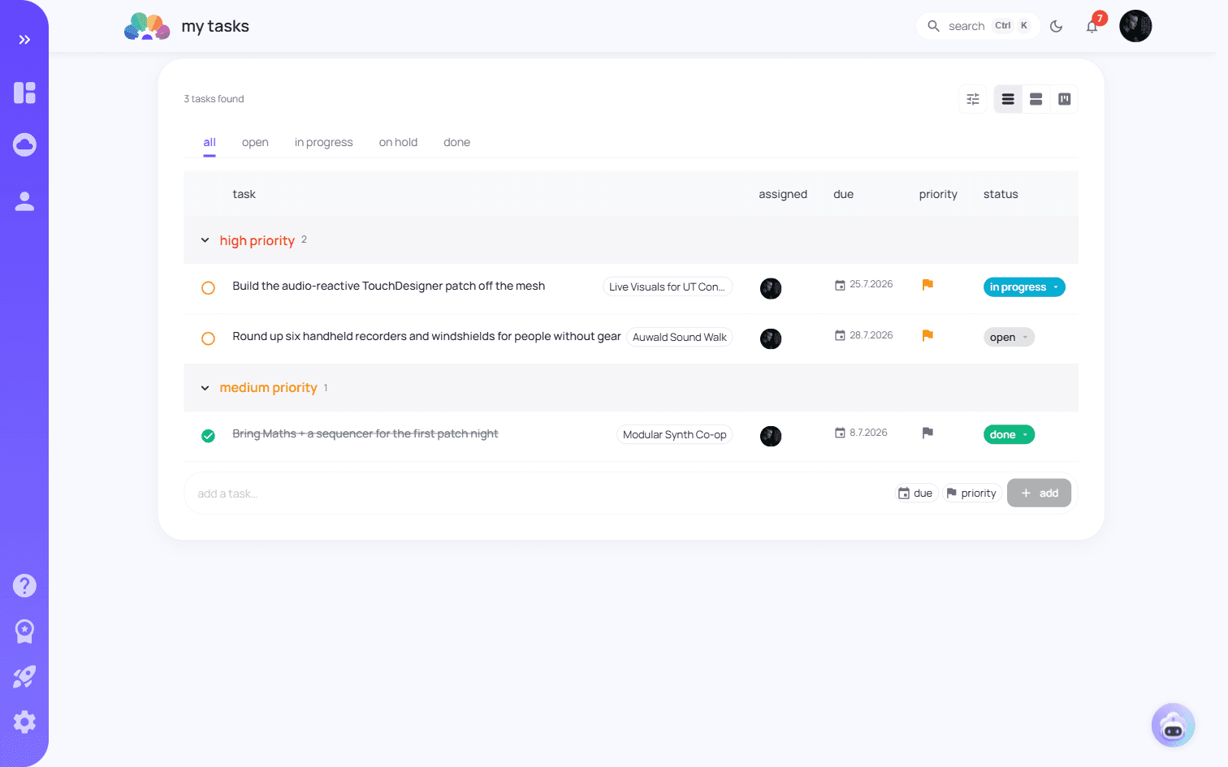
Task: Uncheck the completed Bring Maths task
Action: point(208,436)
